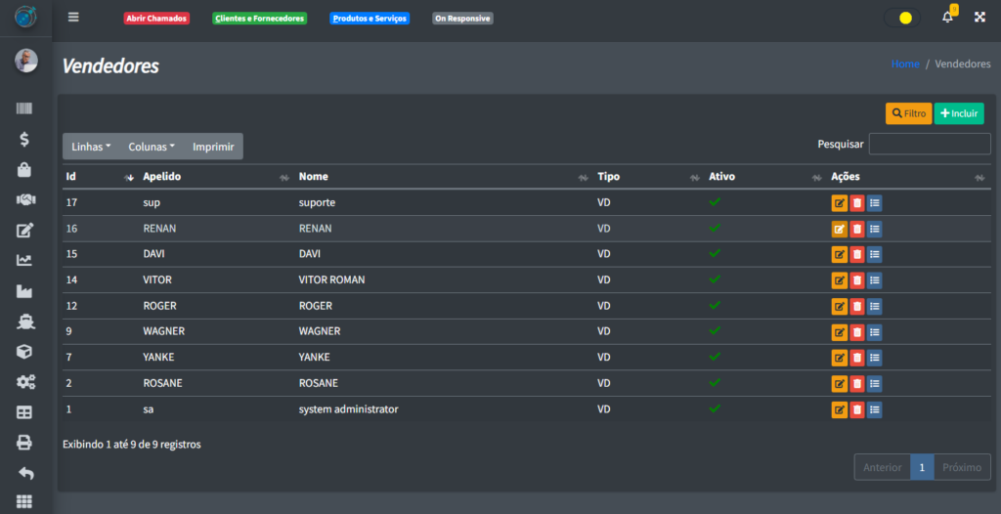
Task: Open the dollar sign sidebar icon
Action: [x=25, y=140]
